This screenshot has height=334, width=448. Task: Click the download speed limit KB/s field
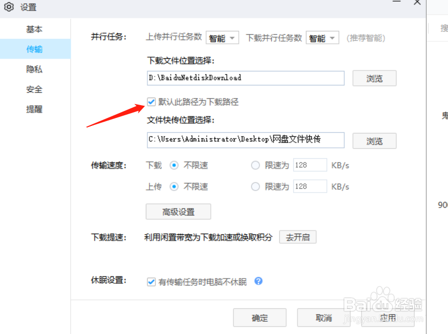[310, 165]
